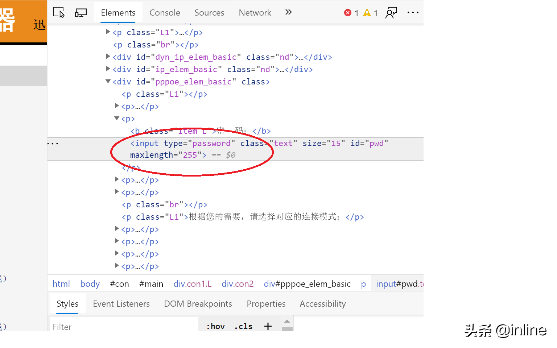Viewport: 557px width, 348px height.
Task: Select div.con1.L breadcrumb item
Action: (x=193, y=284)
